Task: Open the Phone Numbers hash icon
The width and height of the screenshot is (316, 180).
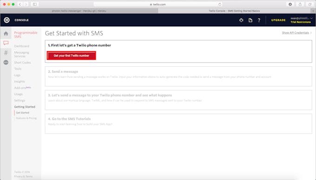Action: 6,53
